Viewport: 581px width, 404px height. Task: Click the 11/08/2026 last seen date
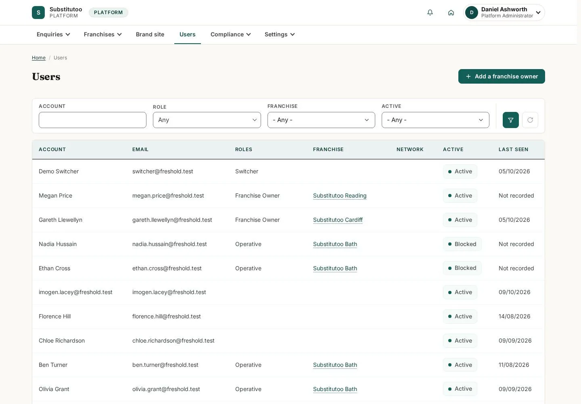click(x=514, y=365)
